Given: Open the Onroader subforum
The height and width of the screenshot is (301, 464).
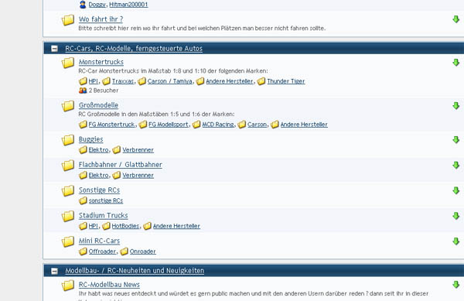Looking at the screenshot, I should (x=142, y=252).
